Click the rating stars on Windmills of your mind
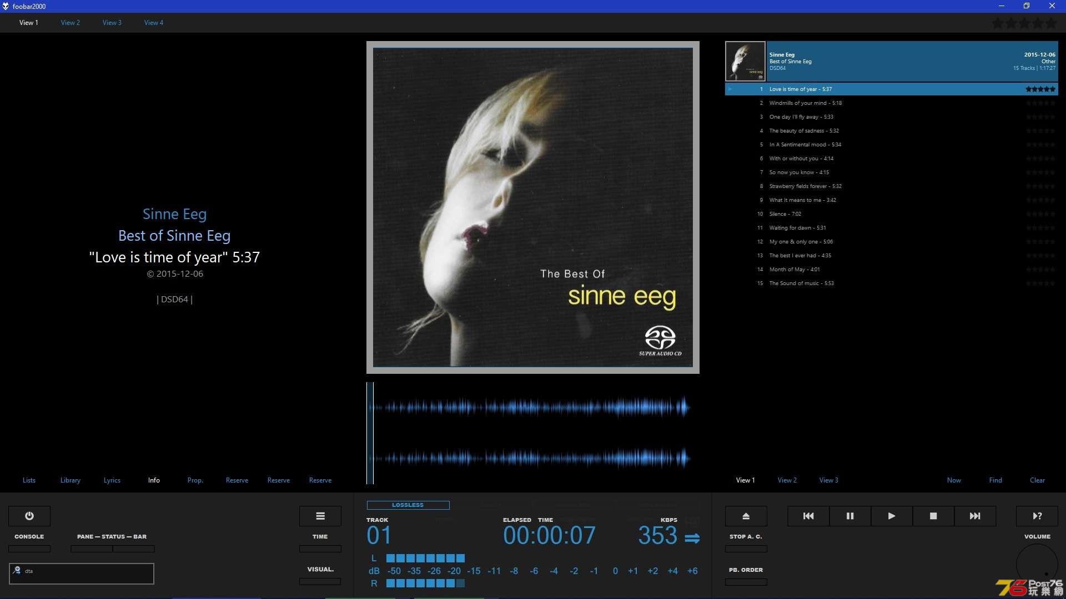This screenshot has width=1066, height=599. (x=1040, y=103)
